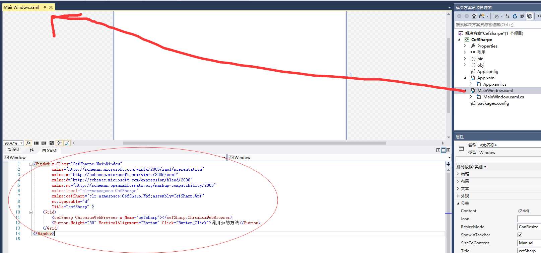Click the vertical split layout icon

(x=438, y=150)
